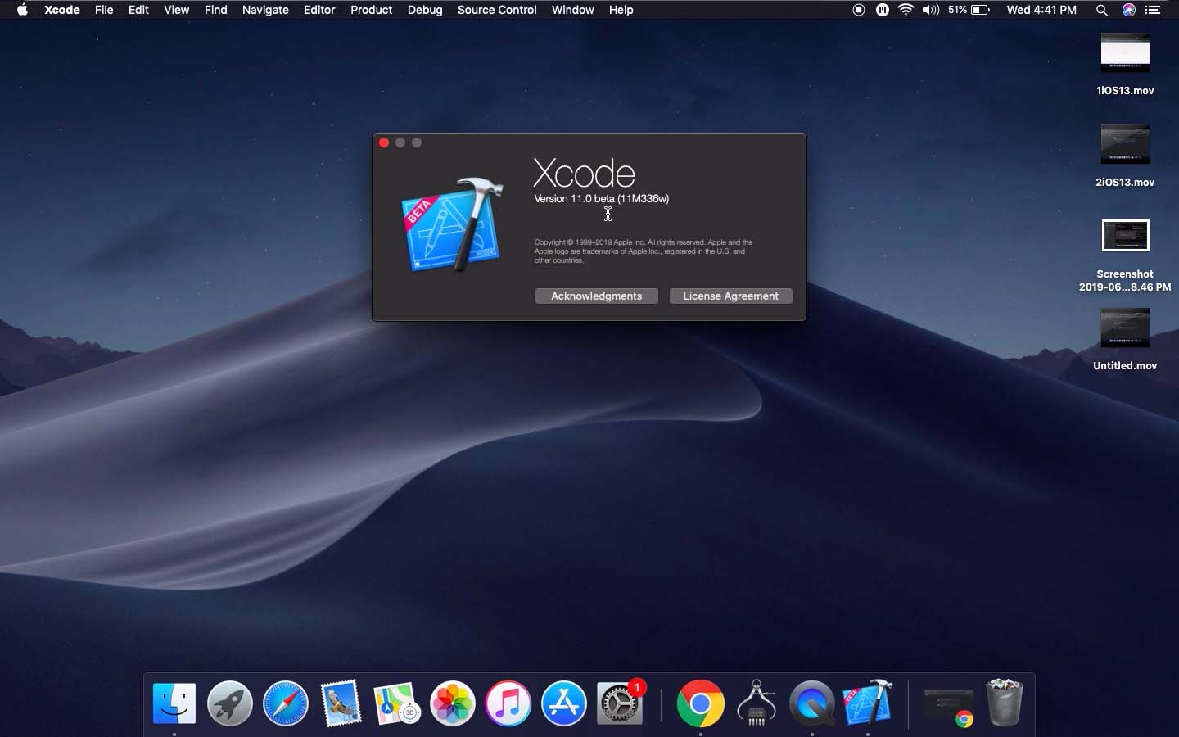Click Version 11.0 beta (11M336w) text
Image resolution: width=1179 pixels, height=737 pixels.
(x=602, y=199)
